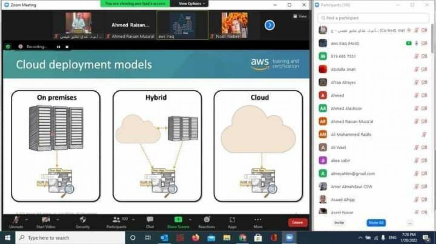436x244 pixels.
Task: Stop the recording
Action: coord(67,47)
